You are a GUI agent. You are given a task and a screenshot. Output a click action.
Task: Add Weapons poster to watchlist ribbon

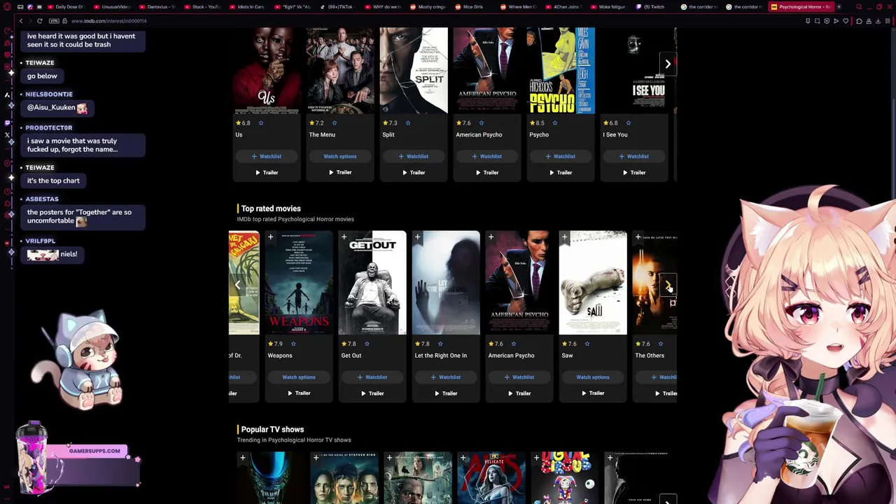pos(270,238)
